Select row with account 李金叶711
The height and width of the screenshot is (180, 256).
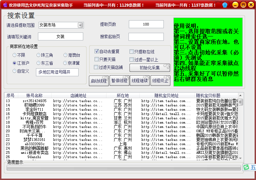tap(122, 110)
